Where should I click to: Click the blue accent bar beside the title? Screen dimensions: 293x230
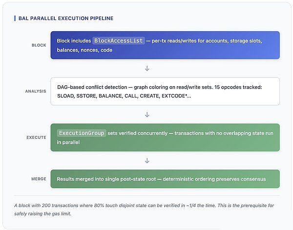point(15,19)
